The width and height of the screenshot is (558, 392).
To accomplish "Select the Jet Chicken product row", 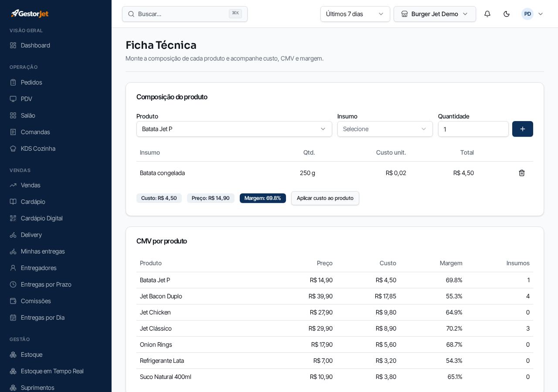I will pos(335,312).
